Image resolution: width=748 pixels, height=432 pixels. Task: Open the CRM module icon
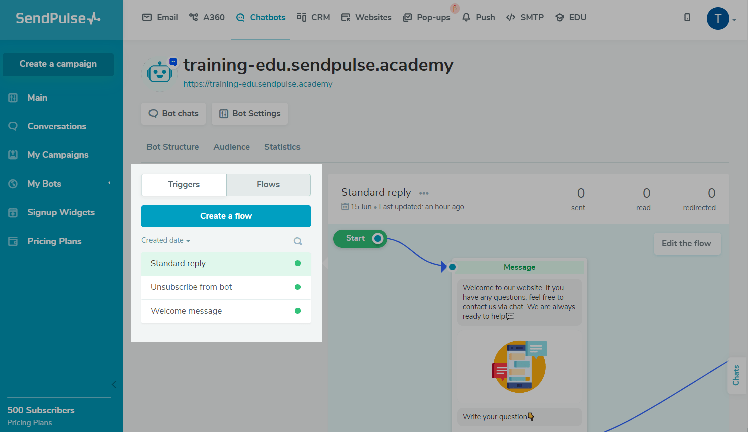click(302, 17)
